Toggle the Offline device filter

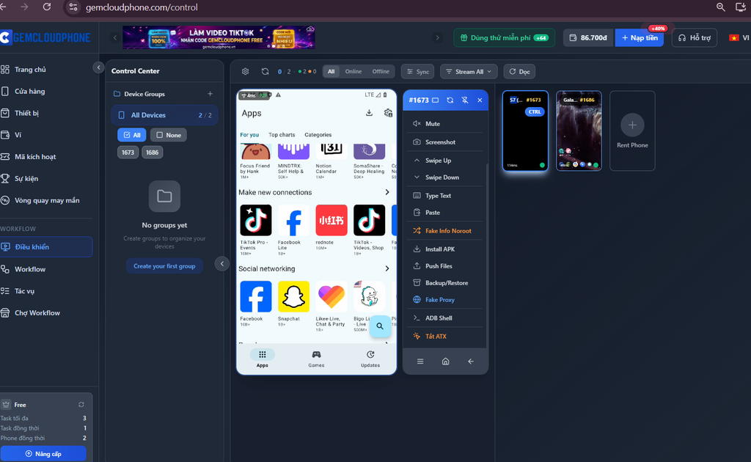click(381, 71)
